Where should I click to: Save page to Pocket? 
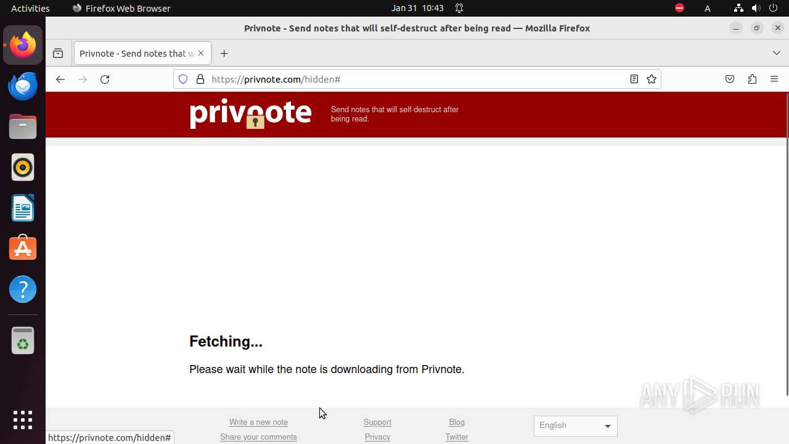(730, 79)
